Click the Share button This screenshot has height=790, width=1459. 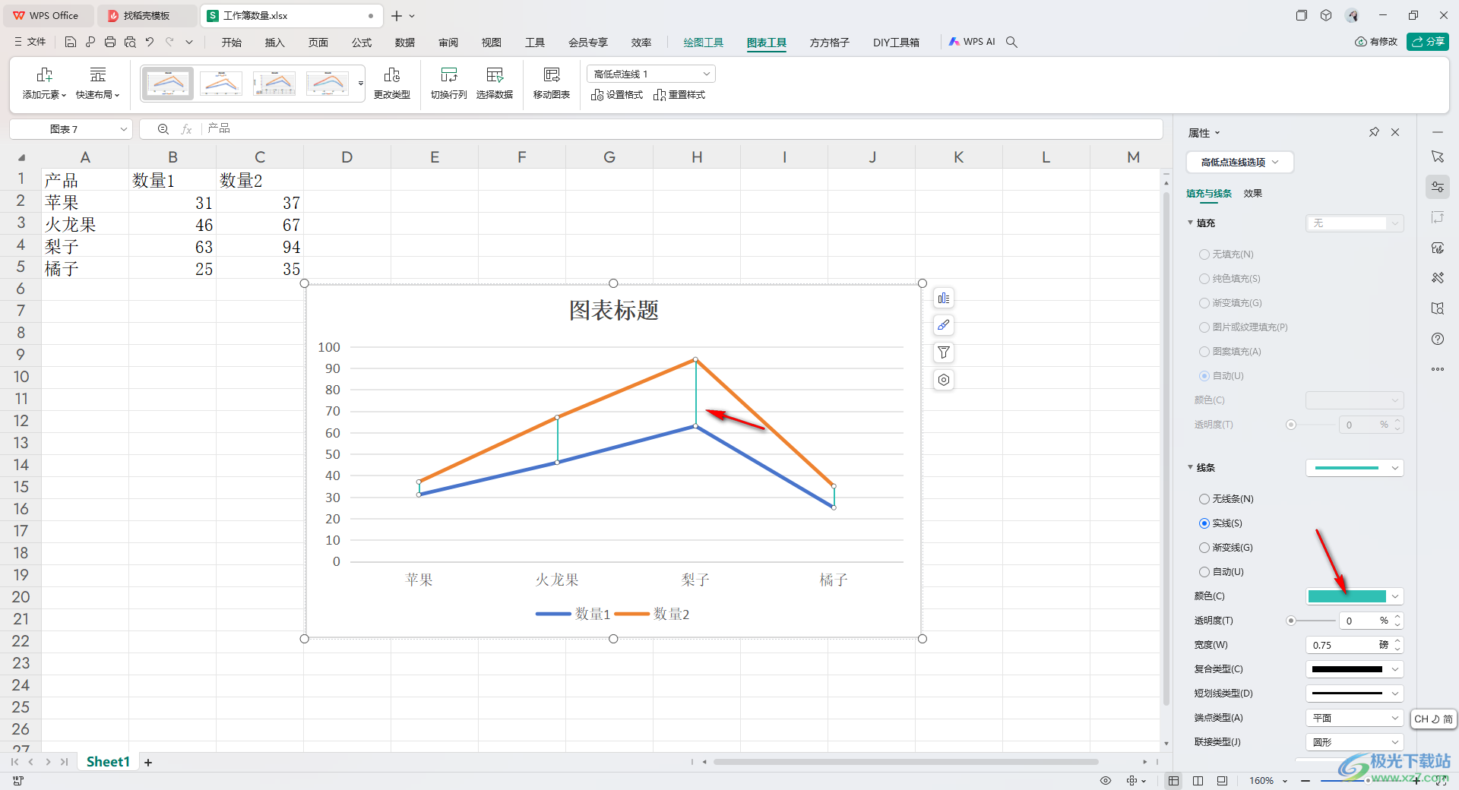tap(1428, 42)
